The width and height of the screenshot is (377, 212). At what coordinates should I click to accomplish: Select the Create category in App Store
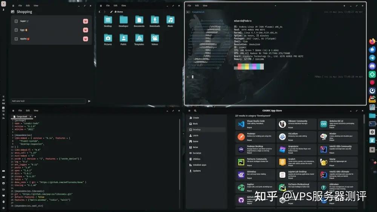tap(206, 118)
